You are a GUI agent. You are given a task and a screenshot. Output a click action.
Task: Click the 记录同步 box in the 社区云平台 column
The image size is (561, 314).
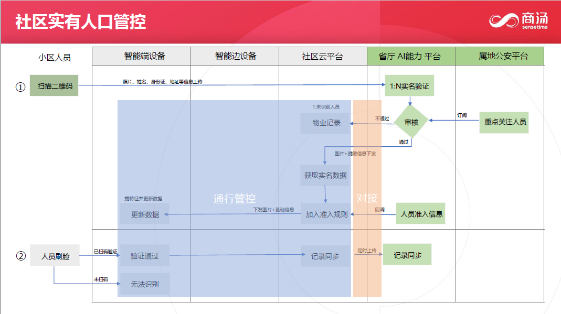(x=325, y=256)
